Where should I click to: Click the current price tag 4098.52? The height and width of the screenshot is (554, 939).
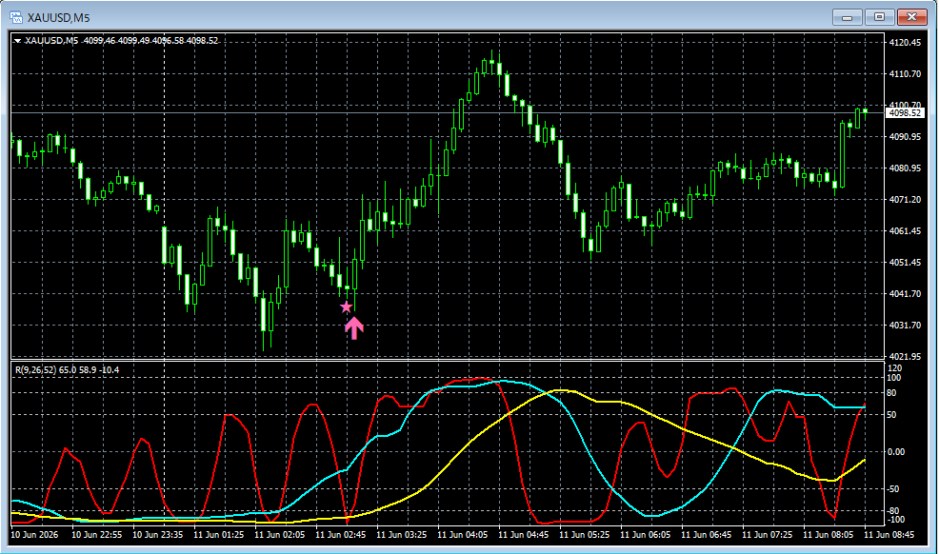point(905,113)
